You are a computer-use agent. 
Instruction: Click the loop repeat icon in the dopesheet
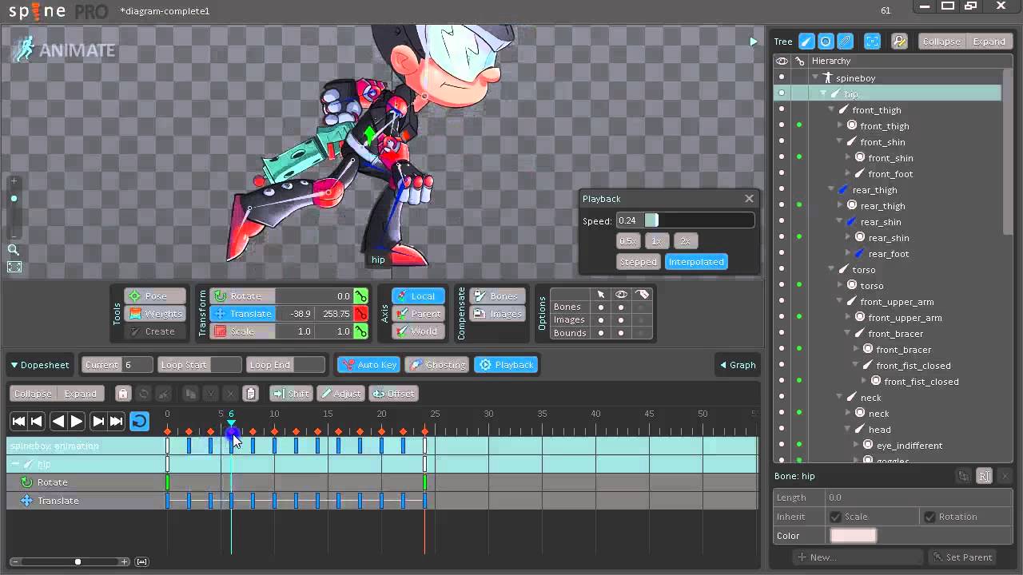click(139, 421)
